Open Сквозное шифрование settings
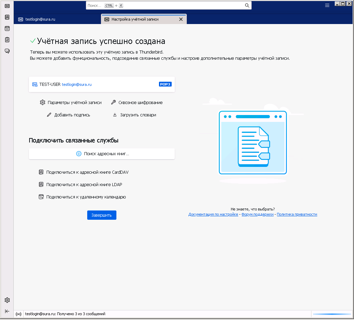Viewport: 354px width, 320px height. tap(140, 102)
